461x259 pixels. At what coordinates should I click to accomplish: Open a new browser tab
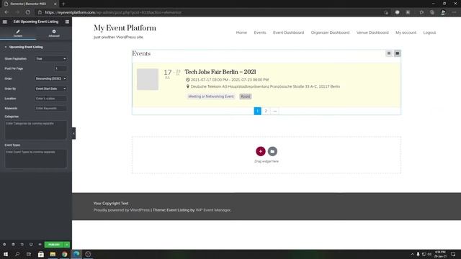63,4
